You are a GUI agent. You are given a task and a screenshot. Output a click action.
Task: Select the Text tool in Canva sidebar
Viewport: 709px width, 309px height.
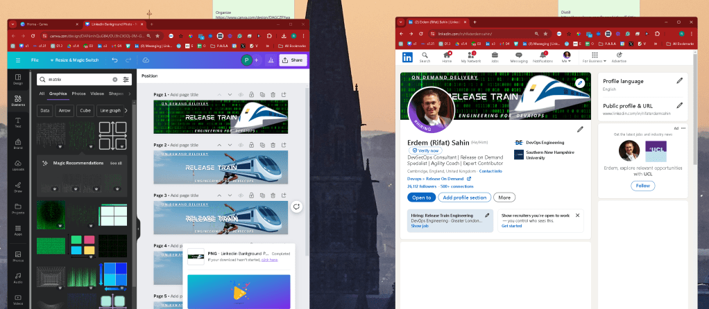tap(18, 123)
